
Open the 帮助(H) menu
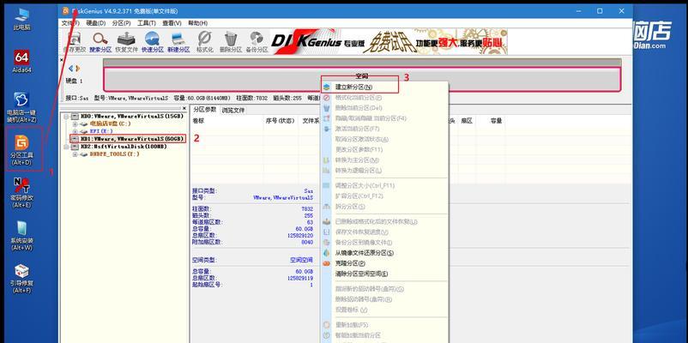pos(197,23)
